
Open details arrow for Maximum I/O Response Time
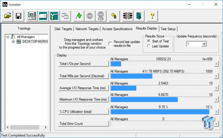click(216, 99)
